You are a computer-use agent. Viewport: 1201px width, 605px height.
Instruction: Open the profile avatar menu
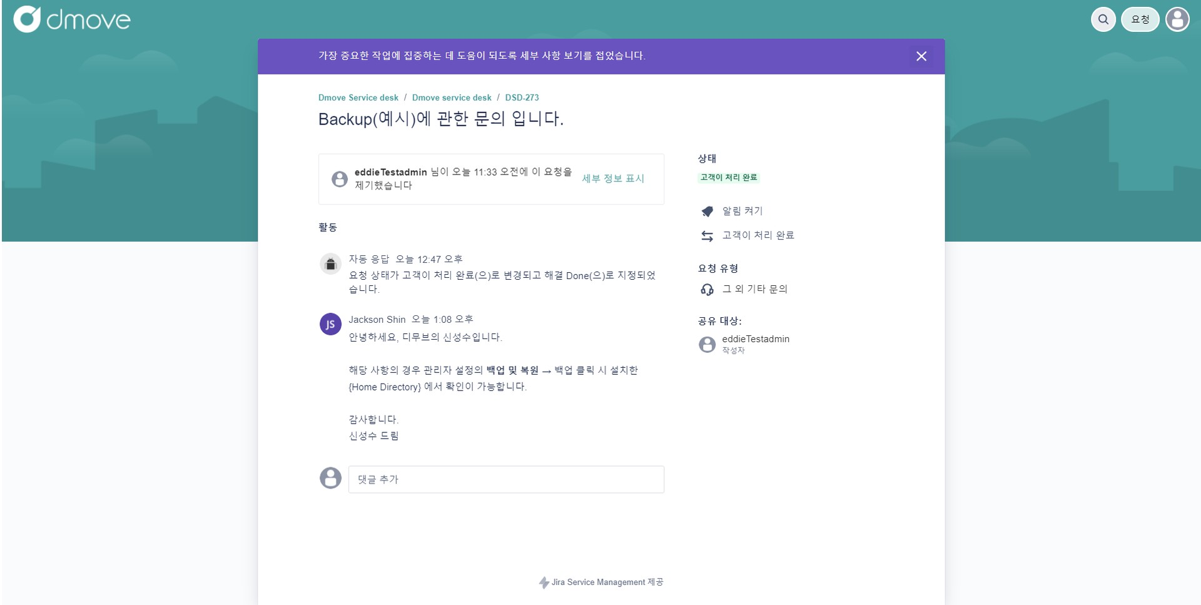[1177, 19]
